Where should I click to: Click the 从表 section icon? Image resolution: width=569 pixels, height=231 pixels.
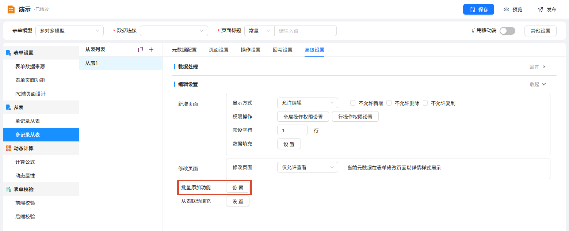9,108
